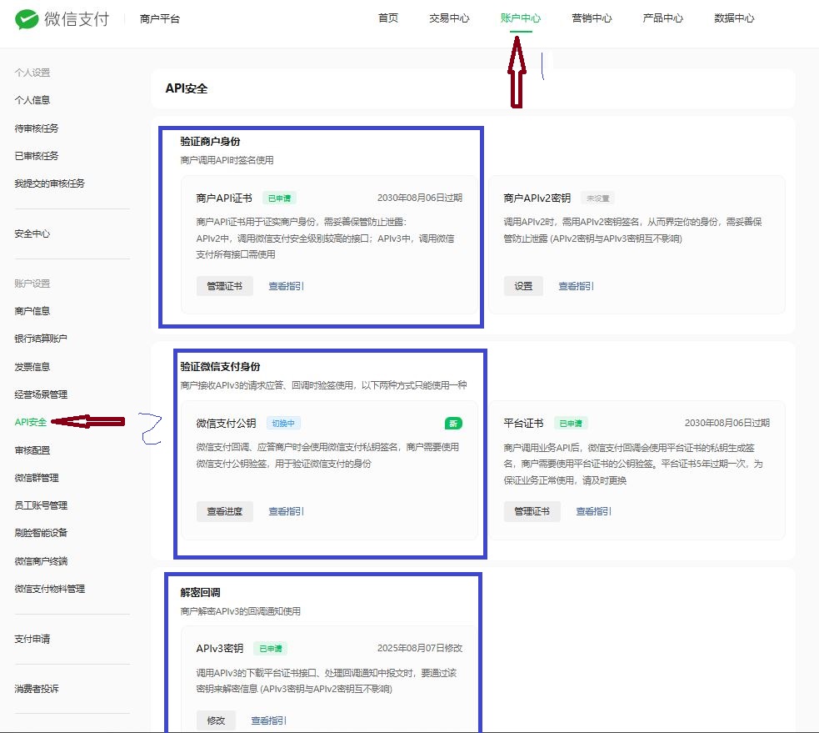Click the API安全 page title
This screenshot has width=819, height=733.
[x=187, y=88]
